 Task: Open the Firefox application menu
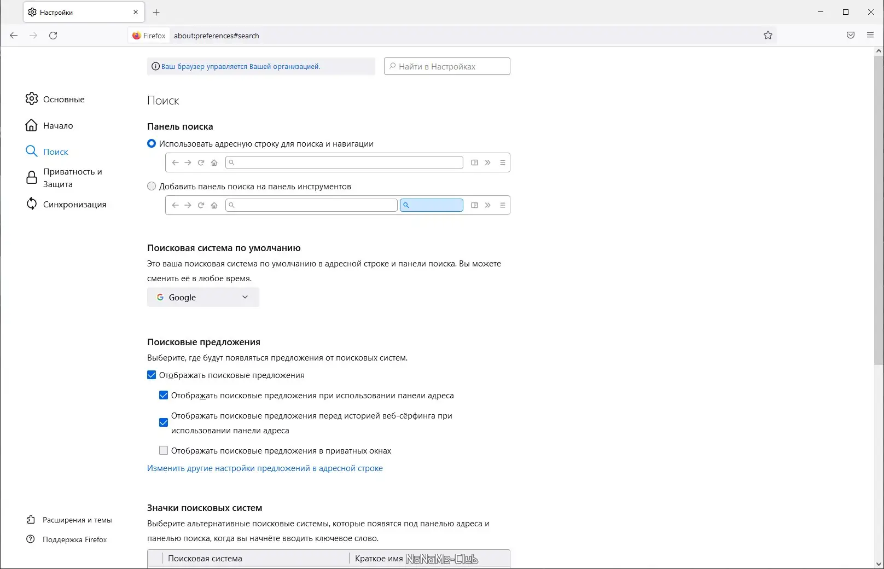(870, 36)
